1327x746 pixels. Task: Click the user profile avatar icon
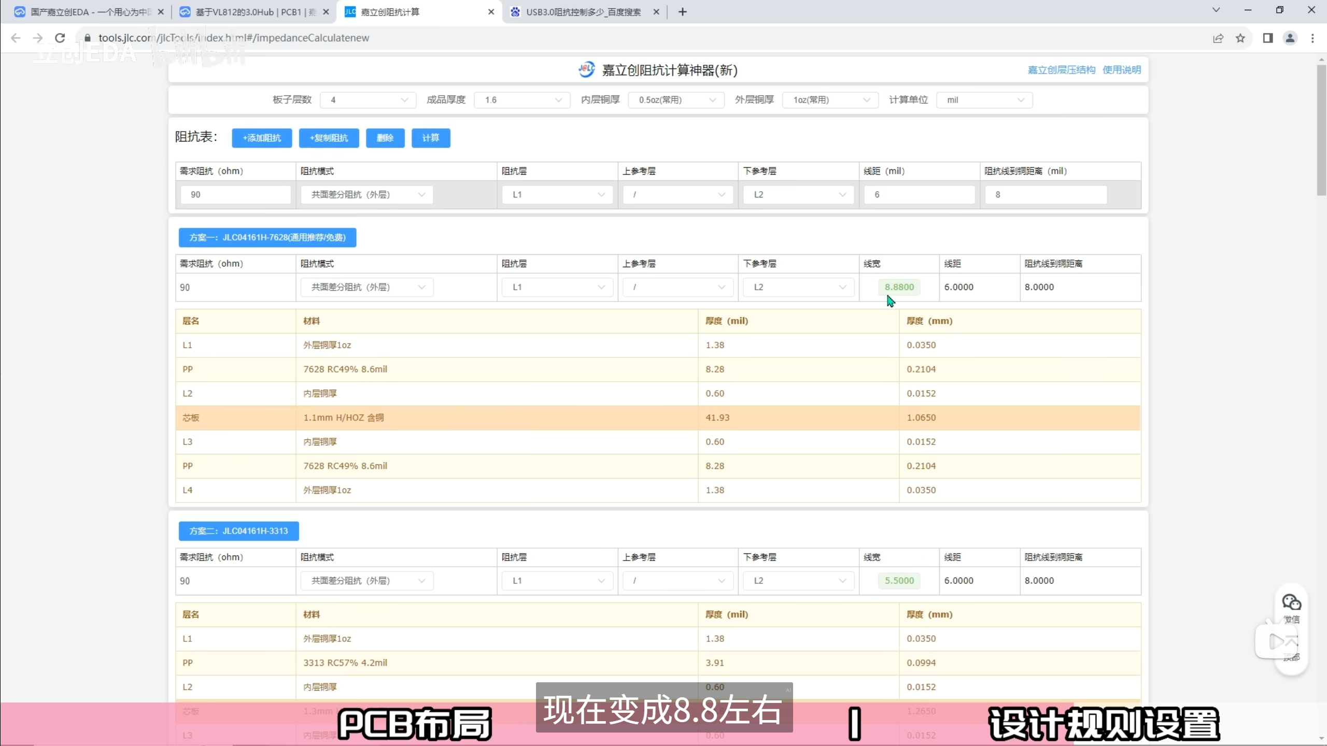tap(1290, 38)
